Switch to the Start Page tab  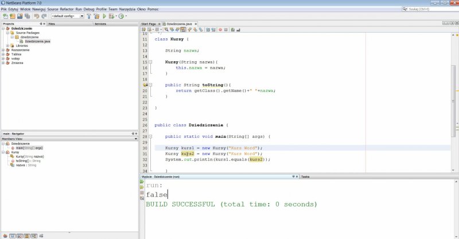(149, 24)
